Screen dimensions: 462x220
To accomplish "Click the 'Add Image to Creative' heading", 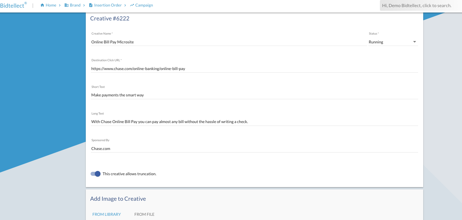I will (118, 199).
